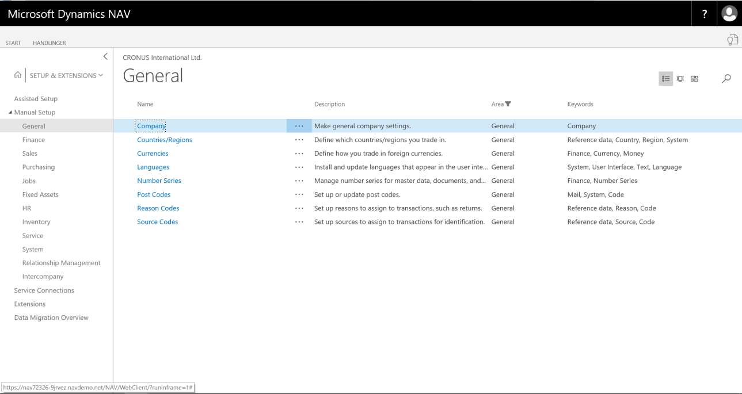
Task: Select Purchasing in the sidebar
Action: 39,167
